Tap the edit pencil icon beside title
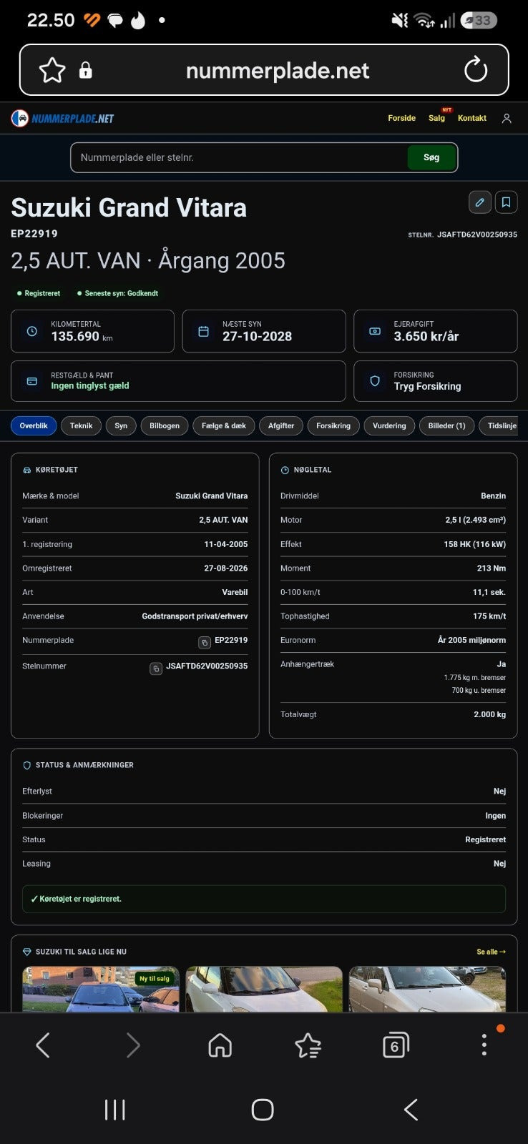The width and height of the screenshot is (528, 1144). [x=480, y=202]
